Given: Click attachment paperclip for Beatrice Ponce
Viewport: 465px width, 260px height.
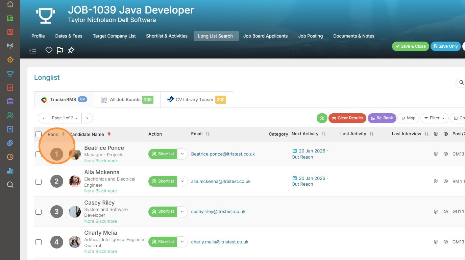Looking at the screenshot, I should pos(436,154).
